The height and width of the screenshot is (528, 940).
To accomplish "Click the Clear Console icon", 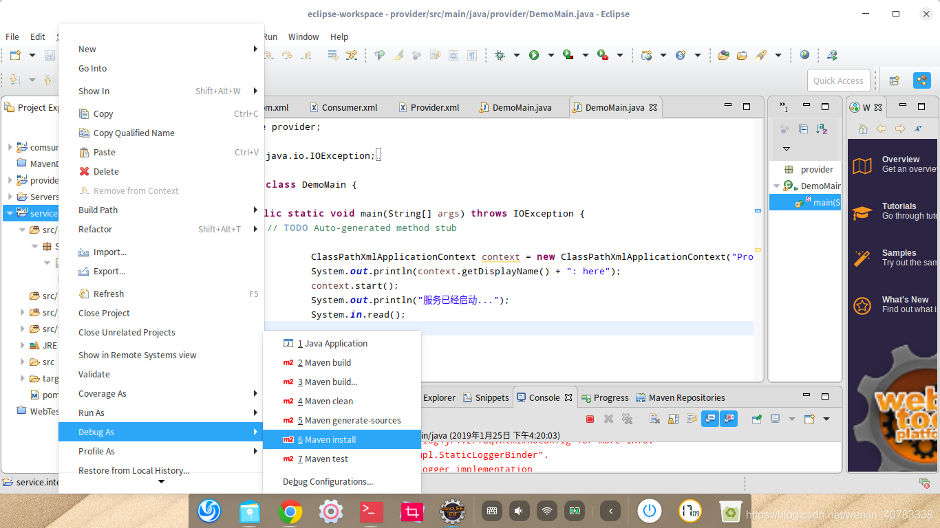I will coord(654,419).
